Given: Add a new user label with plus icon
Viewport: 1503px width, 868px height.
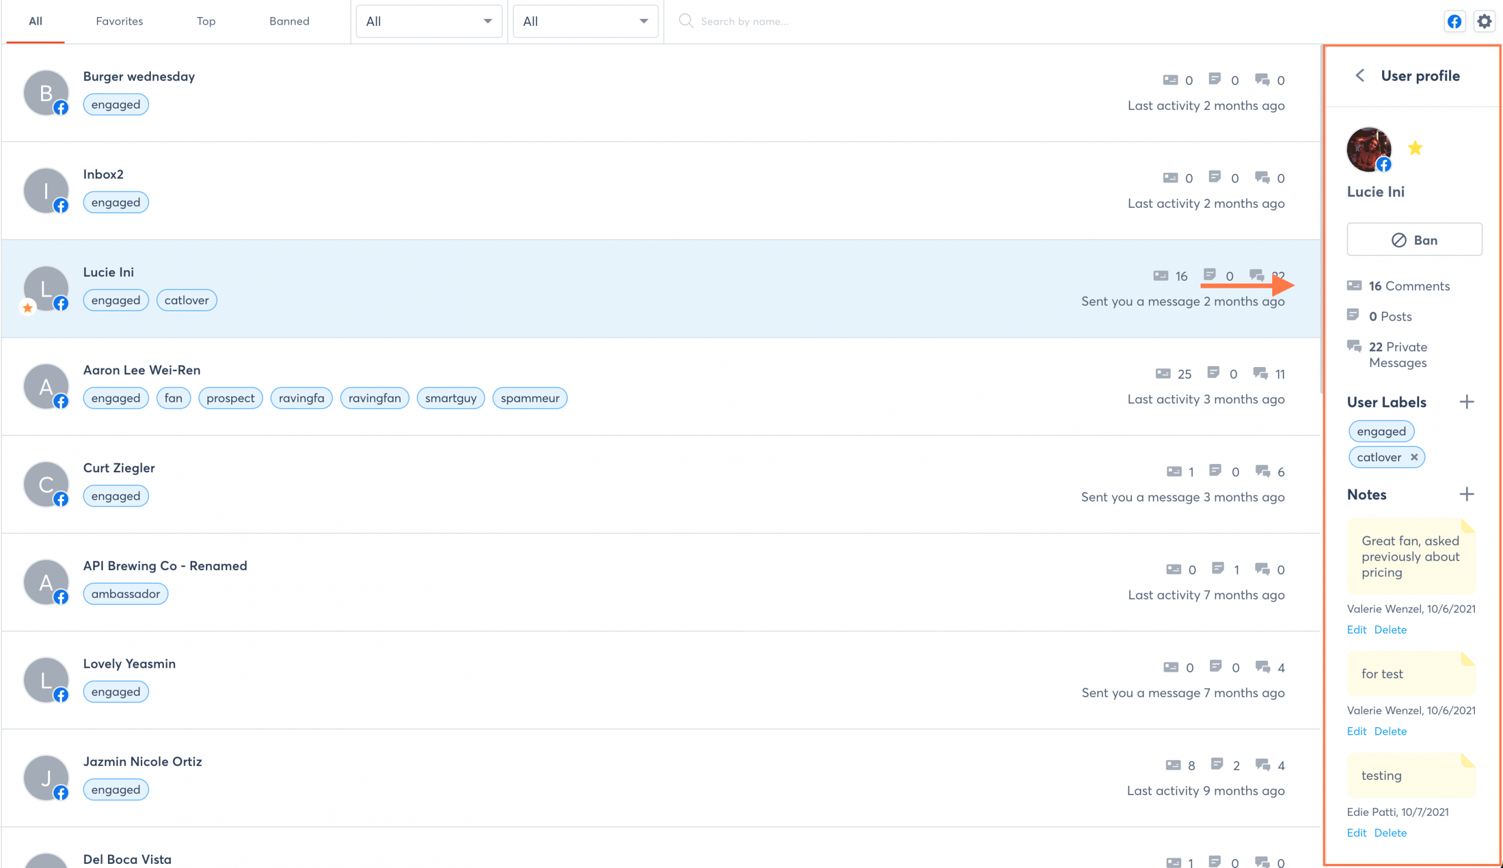Looking at the screenshot, I should click(x=1467, y=402).
